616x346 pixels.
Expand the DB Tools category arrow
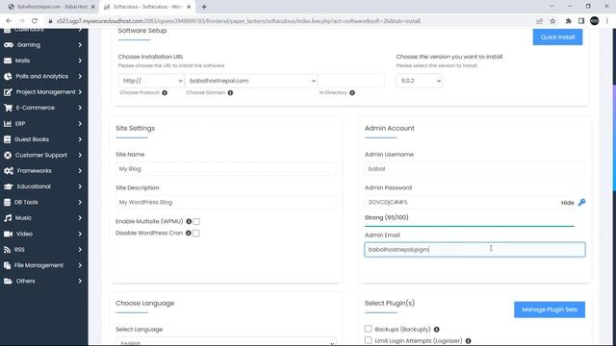coord(80,203)
